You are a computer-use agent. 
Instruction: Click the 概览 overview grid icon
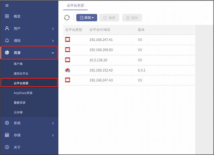coord(7,16)
